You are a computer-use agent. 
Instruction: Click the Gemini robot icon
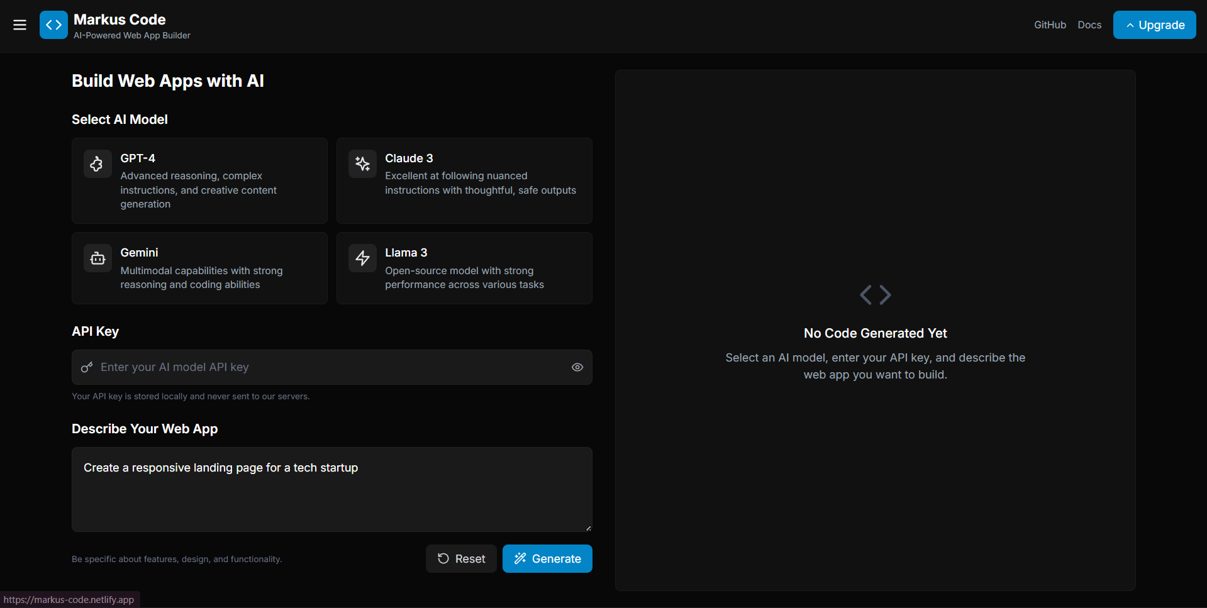tap(97, 258)
